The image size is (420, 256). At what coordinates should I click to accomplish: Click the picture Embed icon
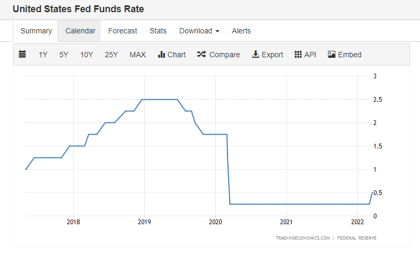click(331, 55)
